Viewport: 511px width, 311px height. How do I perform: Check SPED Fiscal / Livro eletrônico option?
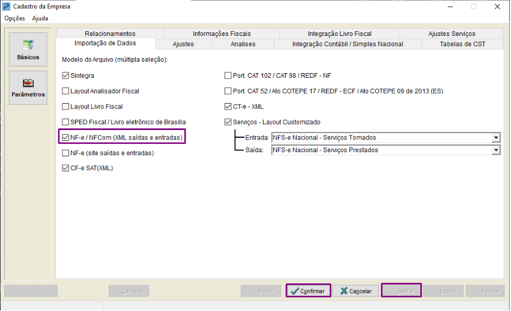pos(65,122)
